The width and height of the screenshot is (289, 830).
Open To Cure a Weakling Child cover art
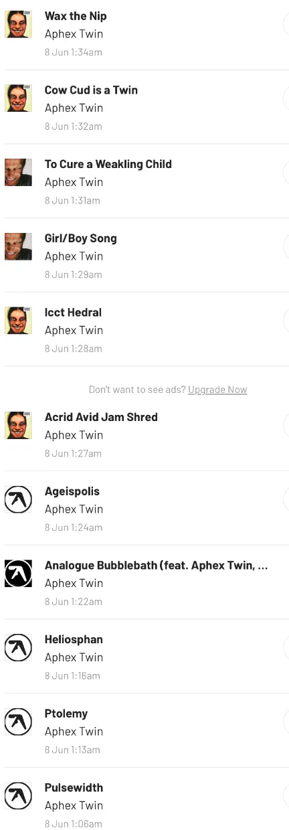18,172
